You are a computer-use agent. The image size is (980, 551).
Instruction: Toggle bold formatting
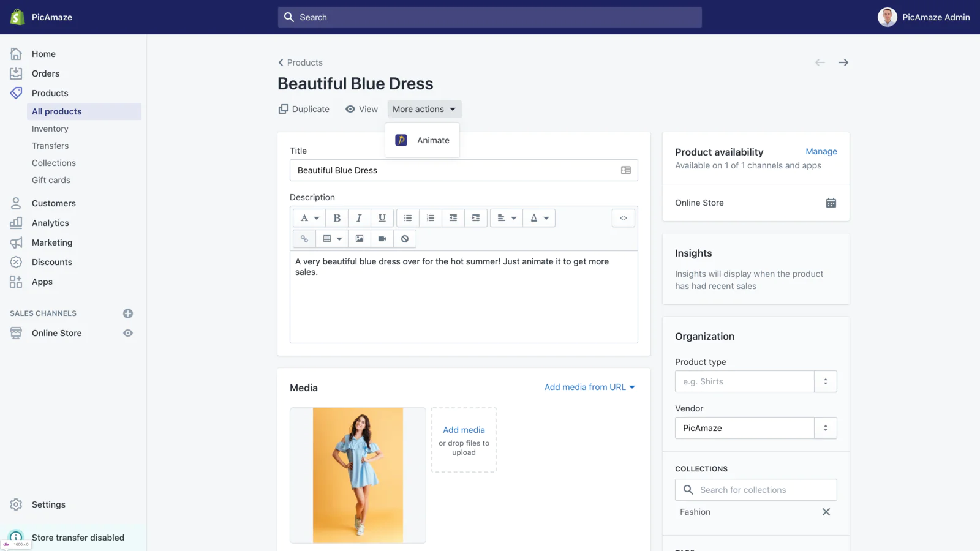coord(337,218)
